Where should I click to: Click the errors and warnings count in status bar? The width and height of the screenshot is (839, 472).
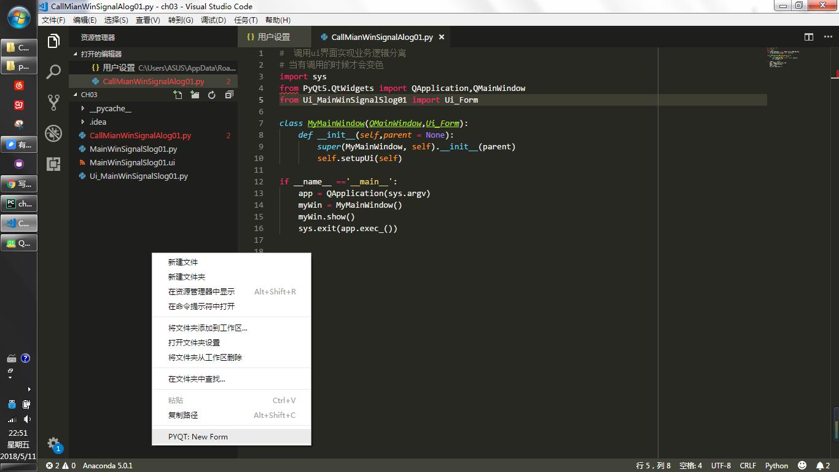pos(61,465)
